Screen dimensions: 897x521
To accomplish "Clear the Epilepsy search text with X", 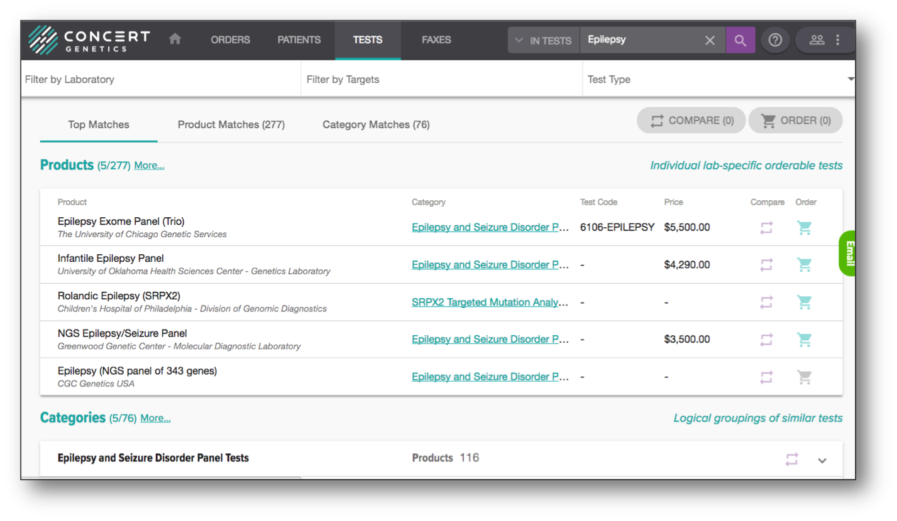I will point(710,40).
